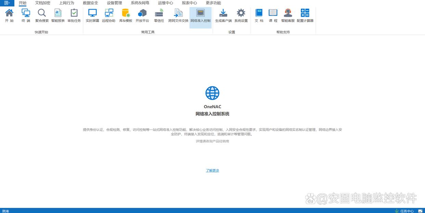
Task: Click the OneNAC globe logo
Action: (212, 93)
